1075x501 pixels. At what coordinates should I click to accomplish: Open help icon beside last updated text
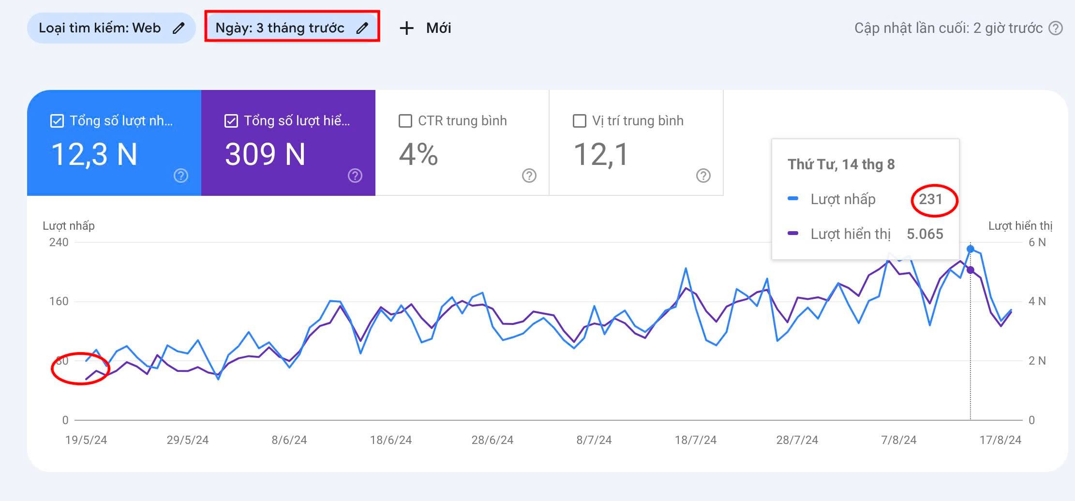[x=1056, y=28]
